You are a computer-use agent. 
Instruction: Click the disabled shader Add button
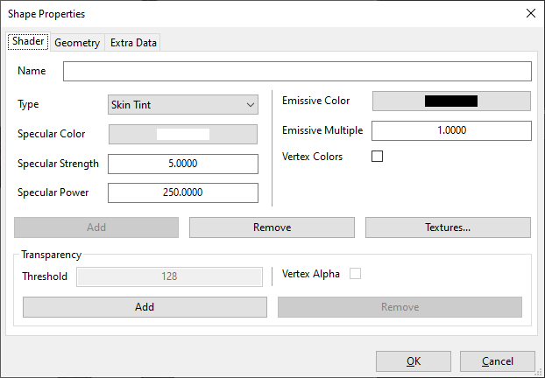96,227
